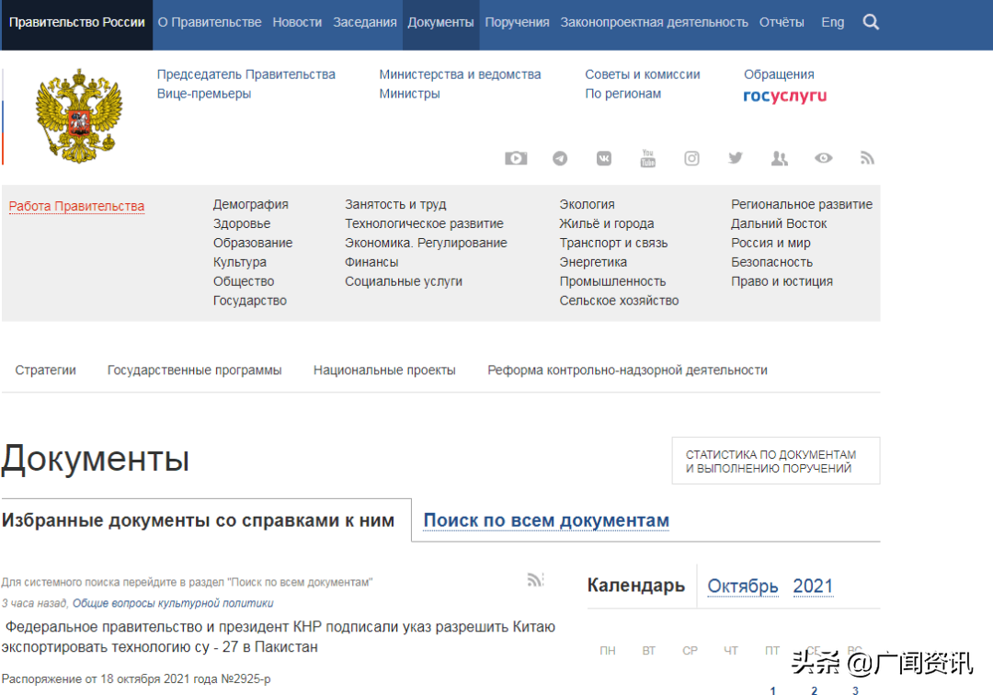This screenshot has height=695, width=993.
Task: Open the Госуслуги link
Action: [x=784, y=96]
